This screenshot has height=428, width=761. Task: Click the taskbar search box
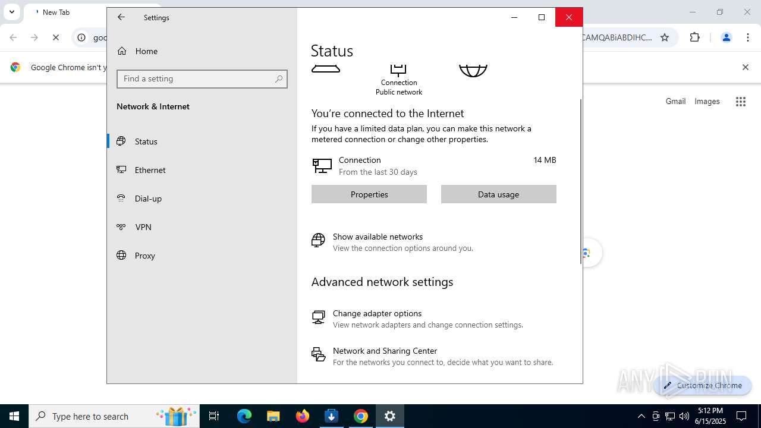click(114, 416)
